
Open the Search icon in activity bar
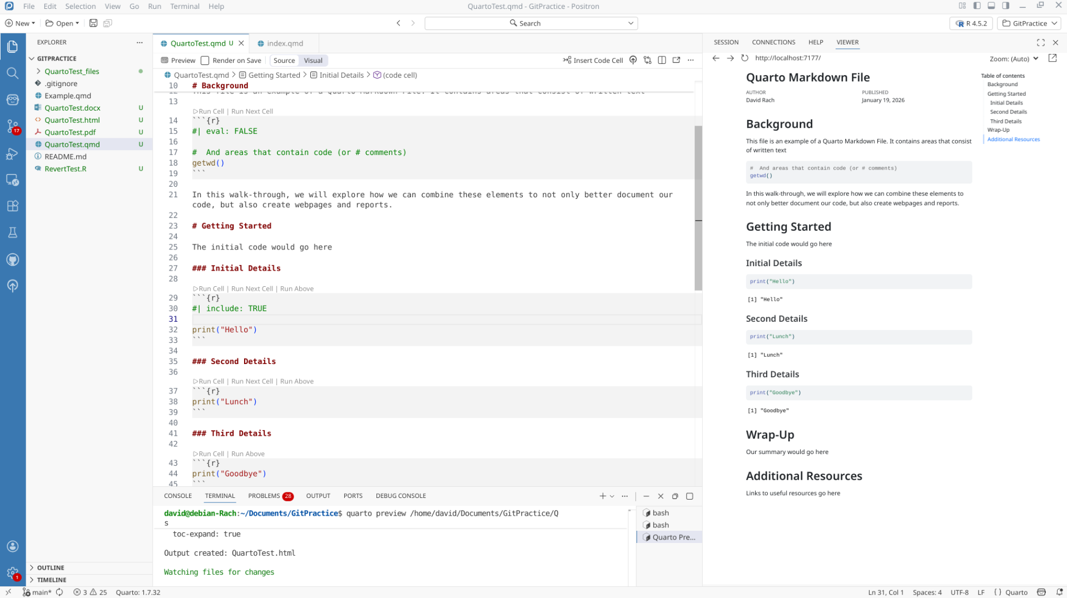[12, 73]
